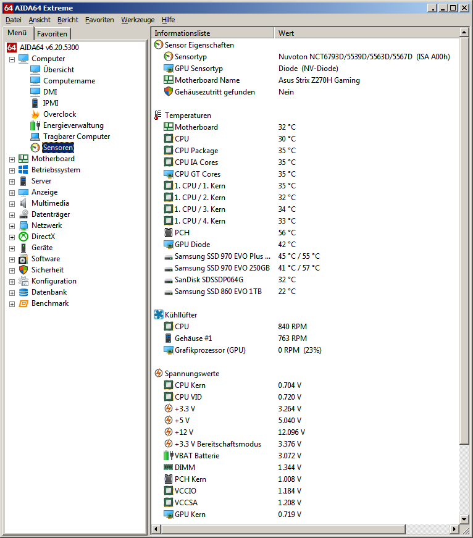Select the Samsung SSD 860 EVO 1TB row

pyautogui.click(x=305, y=292)
